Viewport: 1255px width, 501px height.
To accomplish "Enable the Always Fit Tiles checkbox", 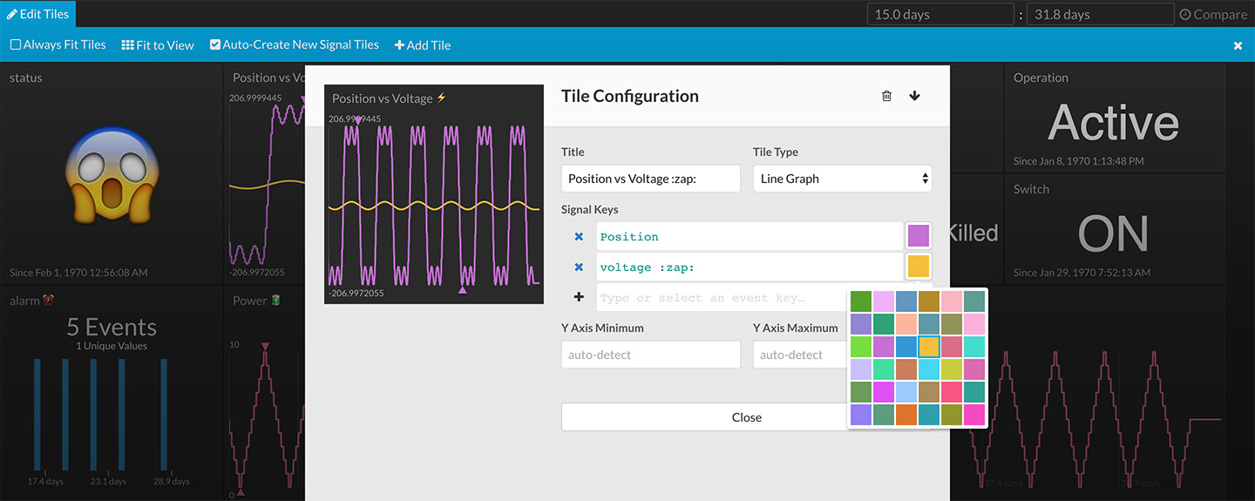I will 16,45.
